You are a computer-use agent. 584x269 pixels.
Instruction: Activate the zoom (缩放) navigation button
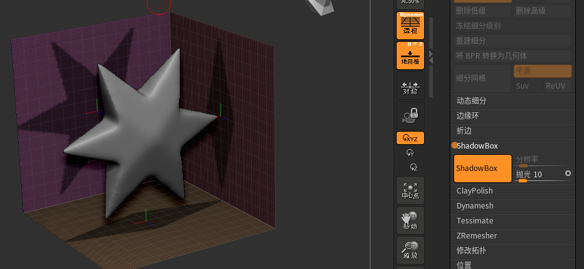[x=410, y=250]
